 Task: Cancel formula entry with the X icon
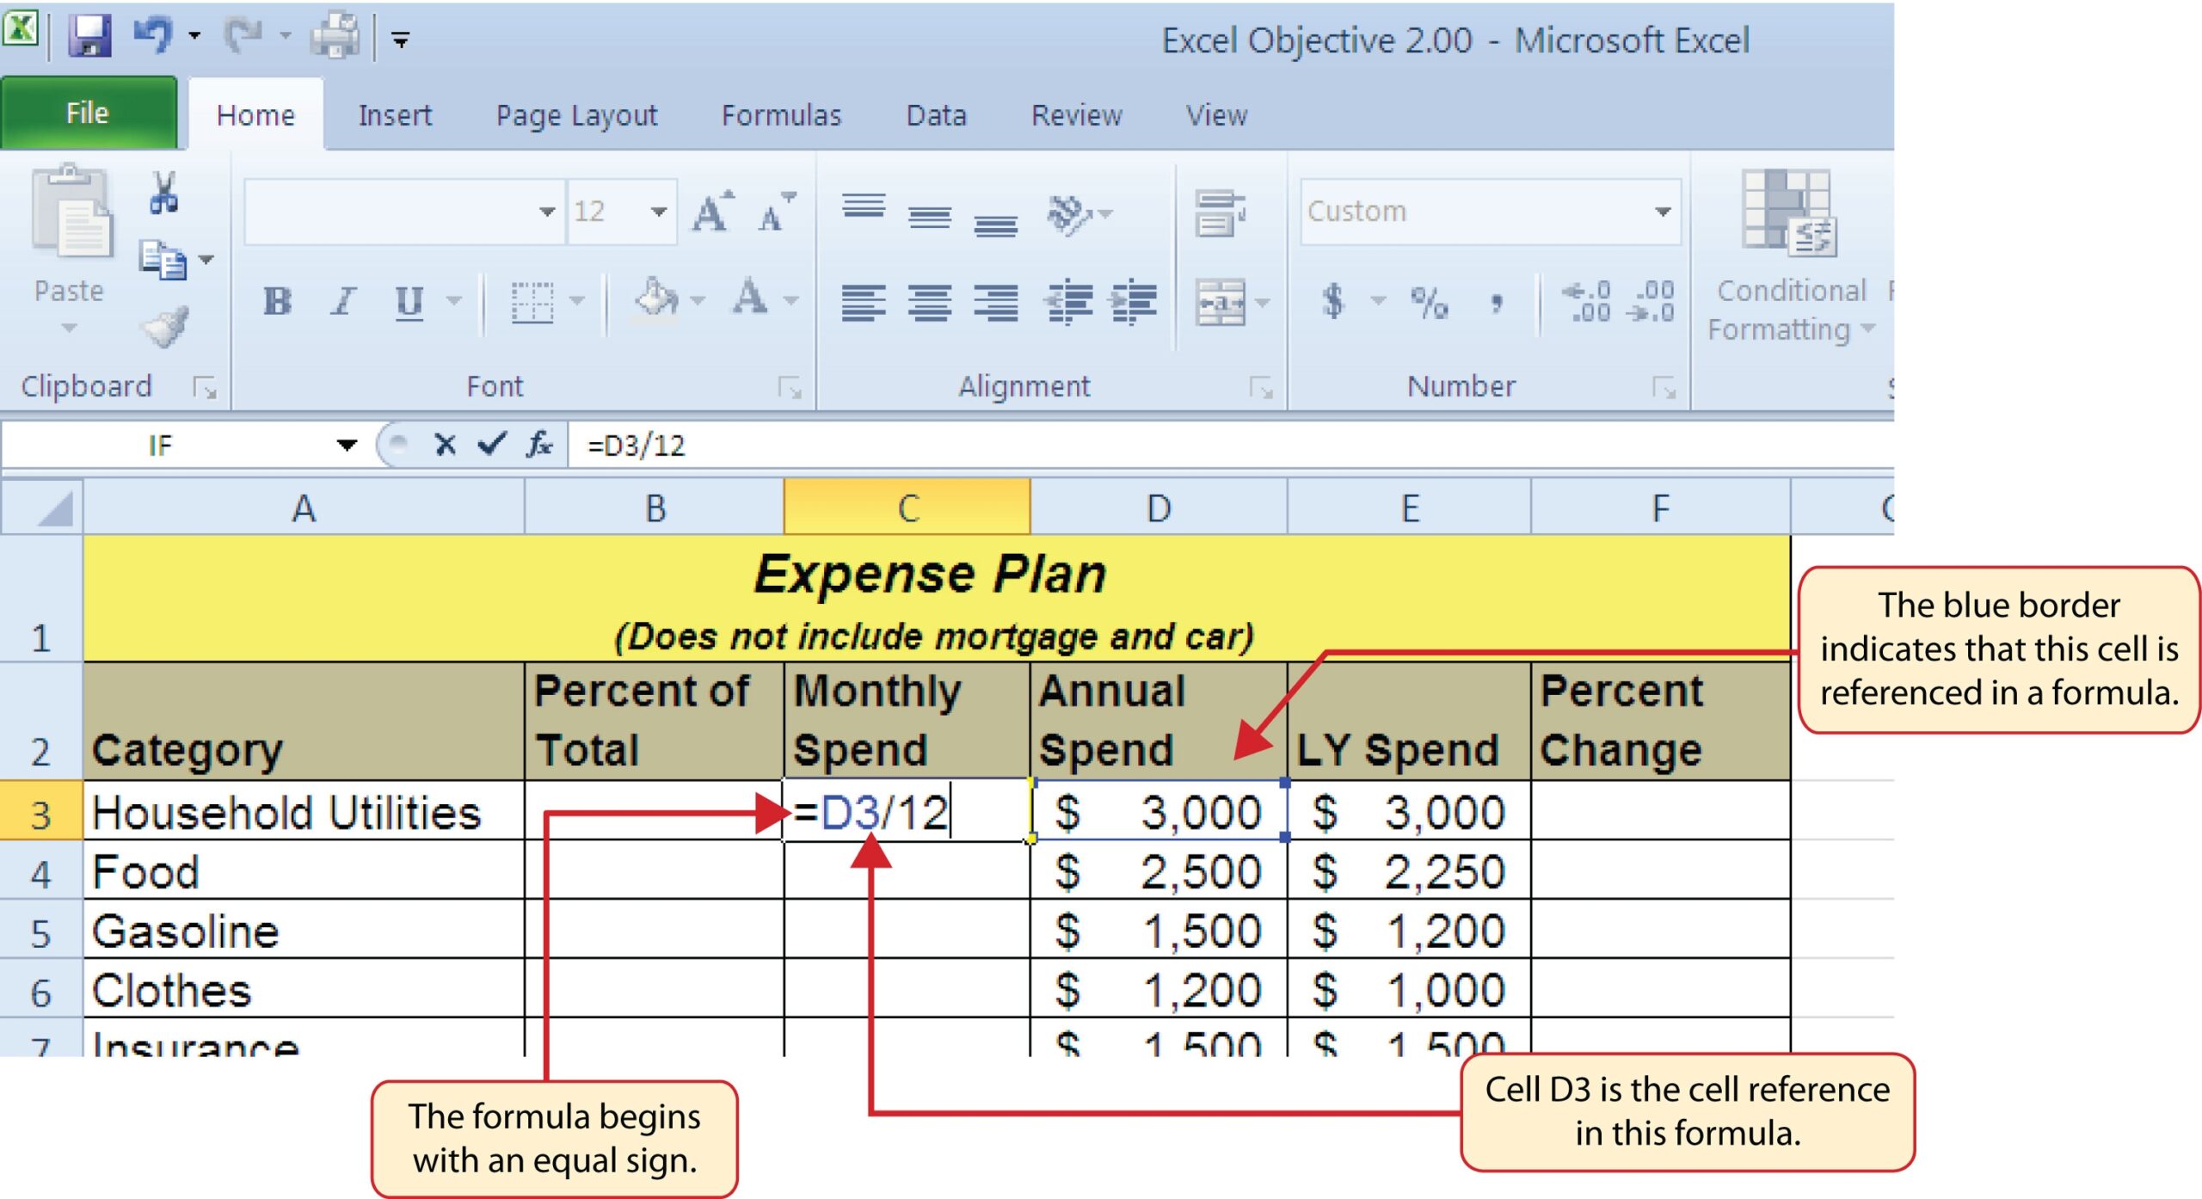click(x=445, y=445)
